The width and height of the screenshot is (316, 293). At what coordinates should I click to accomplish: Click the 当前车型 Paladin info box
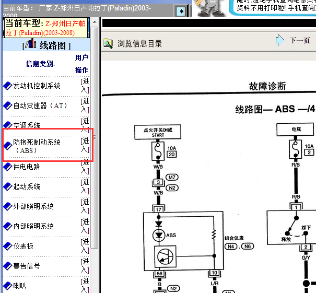pos(46,28)
